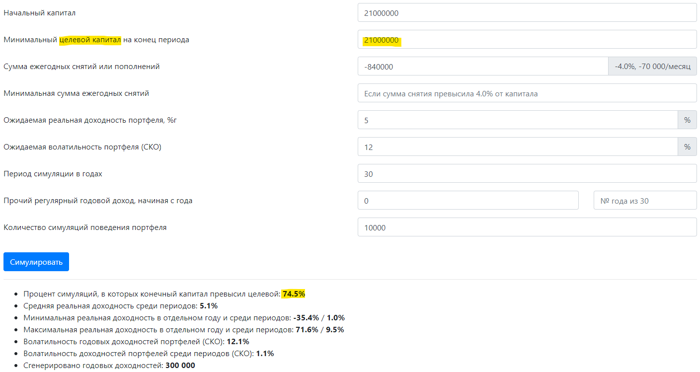
Task: Click the Начальный капитал input field
Action: [527, 13]
